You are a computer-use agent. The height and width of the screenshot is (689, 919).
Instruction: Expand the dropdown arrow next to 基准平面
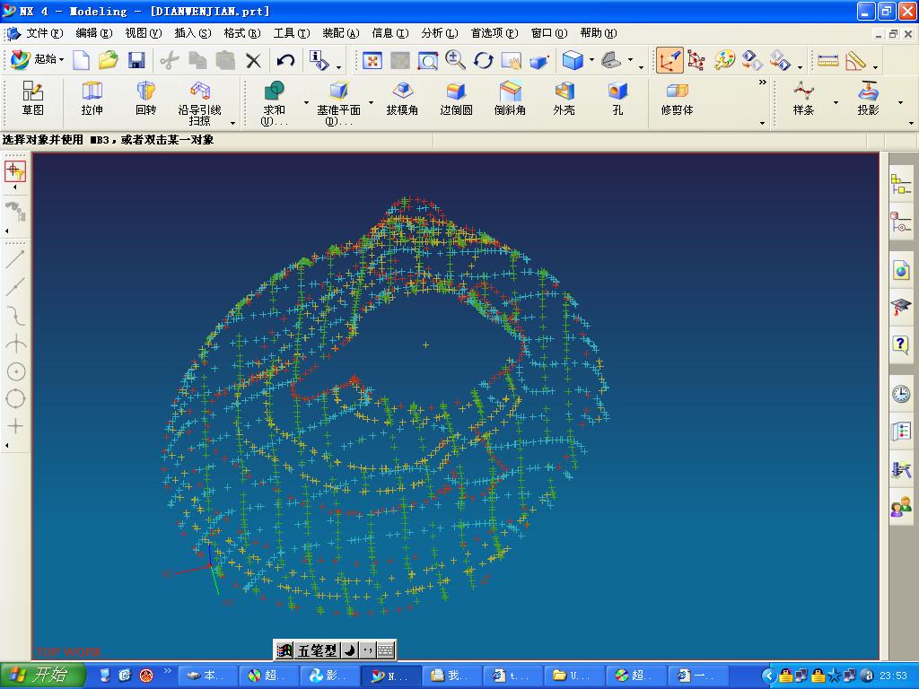click(371, 103)
